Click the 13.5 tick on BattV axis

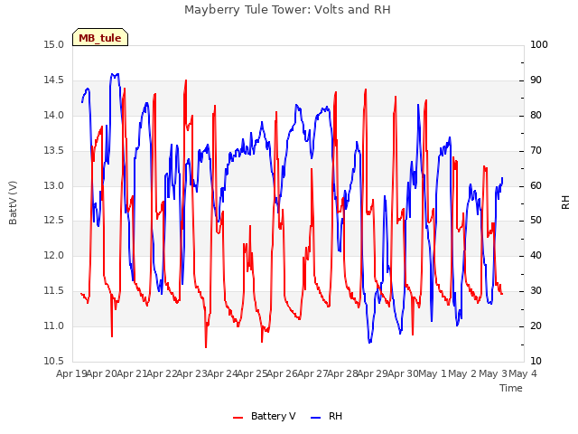coord(53,151)
